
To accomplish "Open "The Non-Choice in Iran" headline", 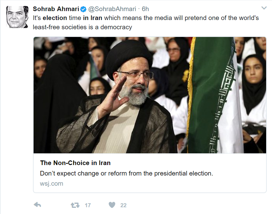I will [x=75, y=163].
